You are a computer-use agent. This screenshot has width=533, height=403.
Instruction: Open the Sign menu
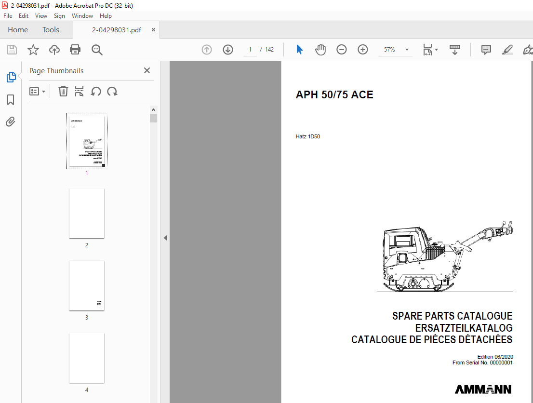click(59, 16)
